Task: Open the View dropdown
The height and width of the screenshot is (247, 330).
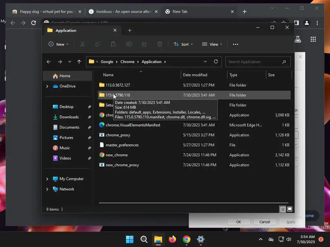Action: tap(212, 44)
